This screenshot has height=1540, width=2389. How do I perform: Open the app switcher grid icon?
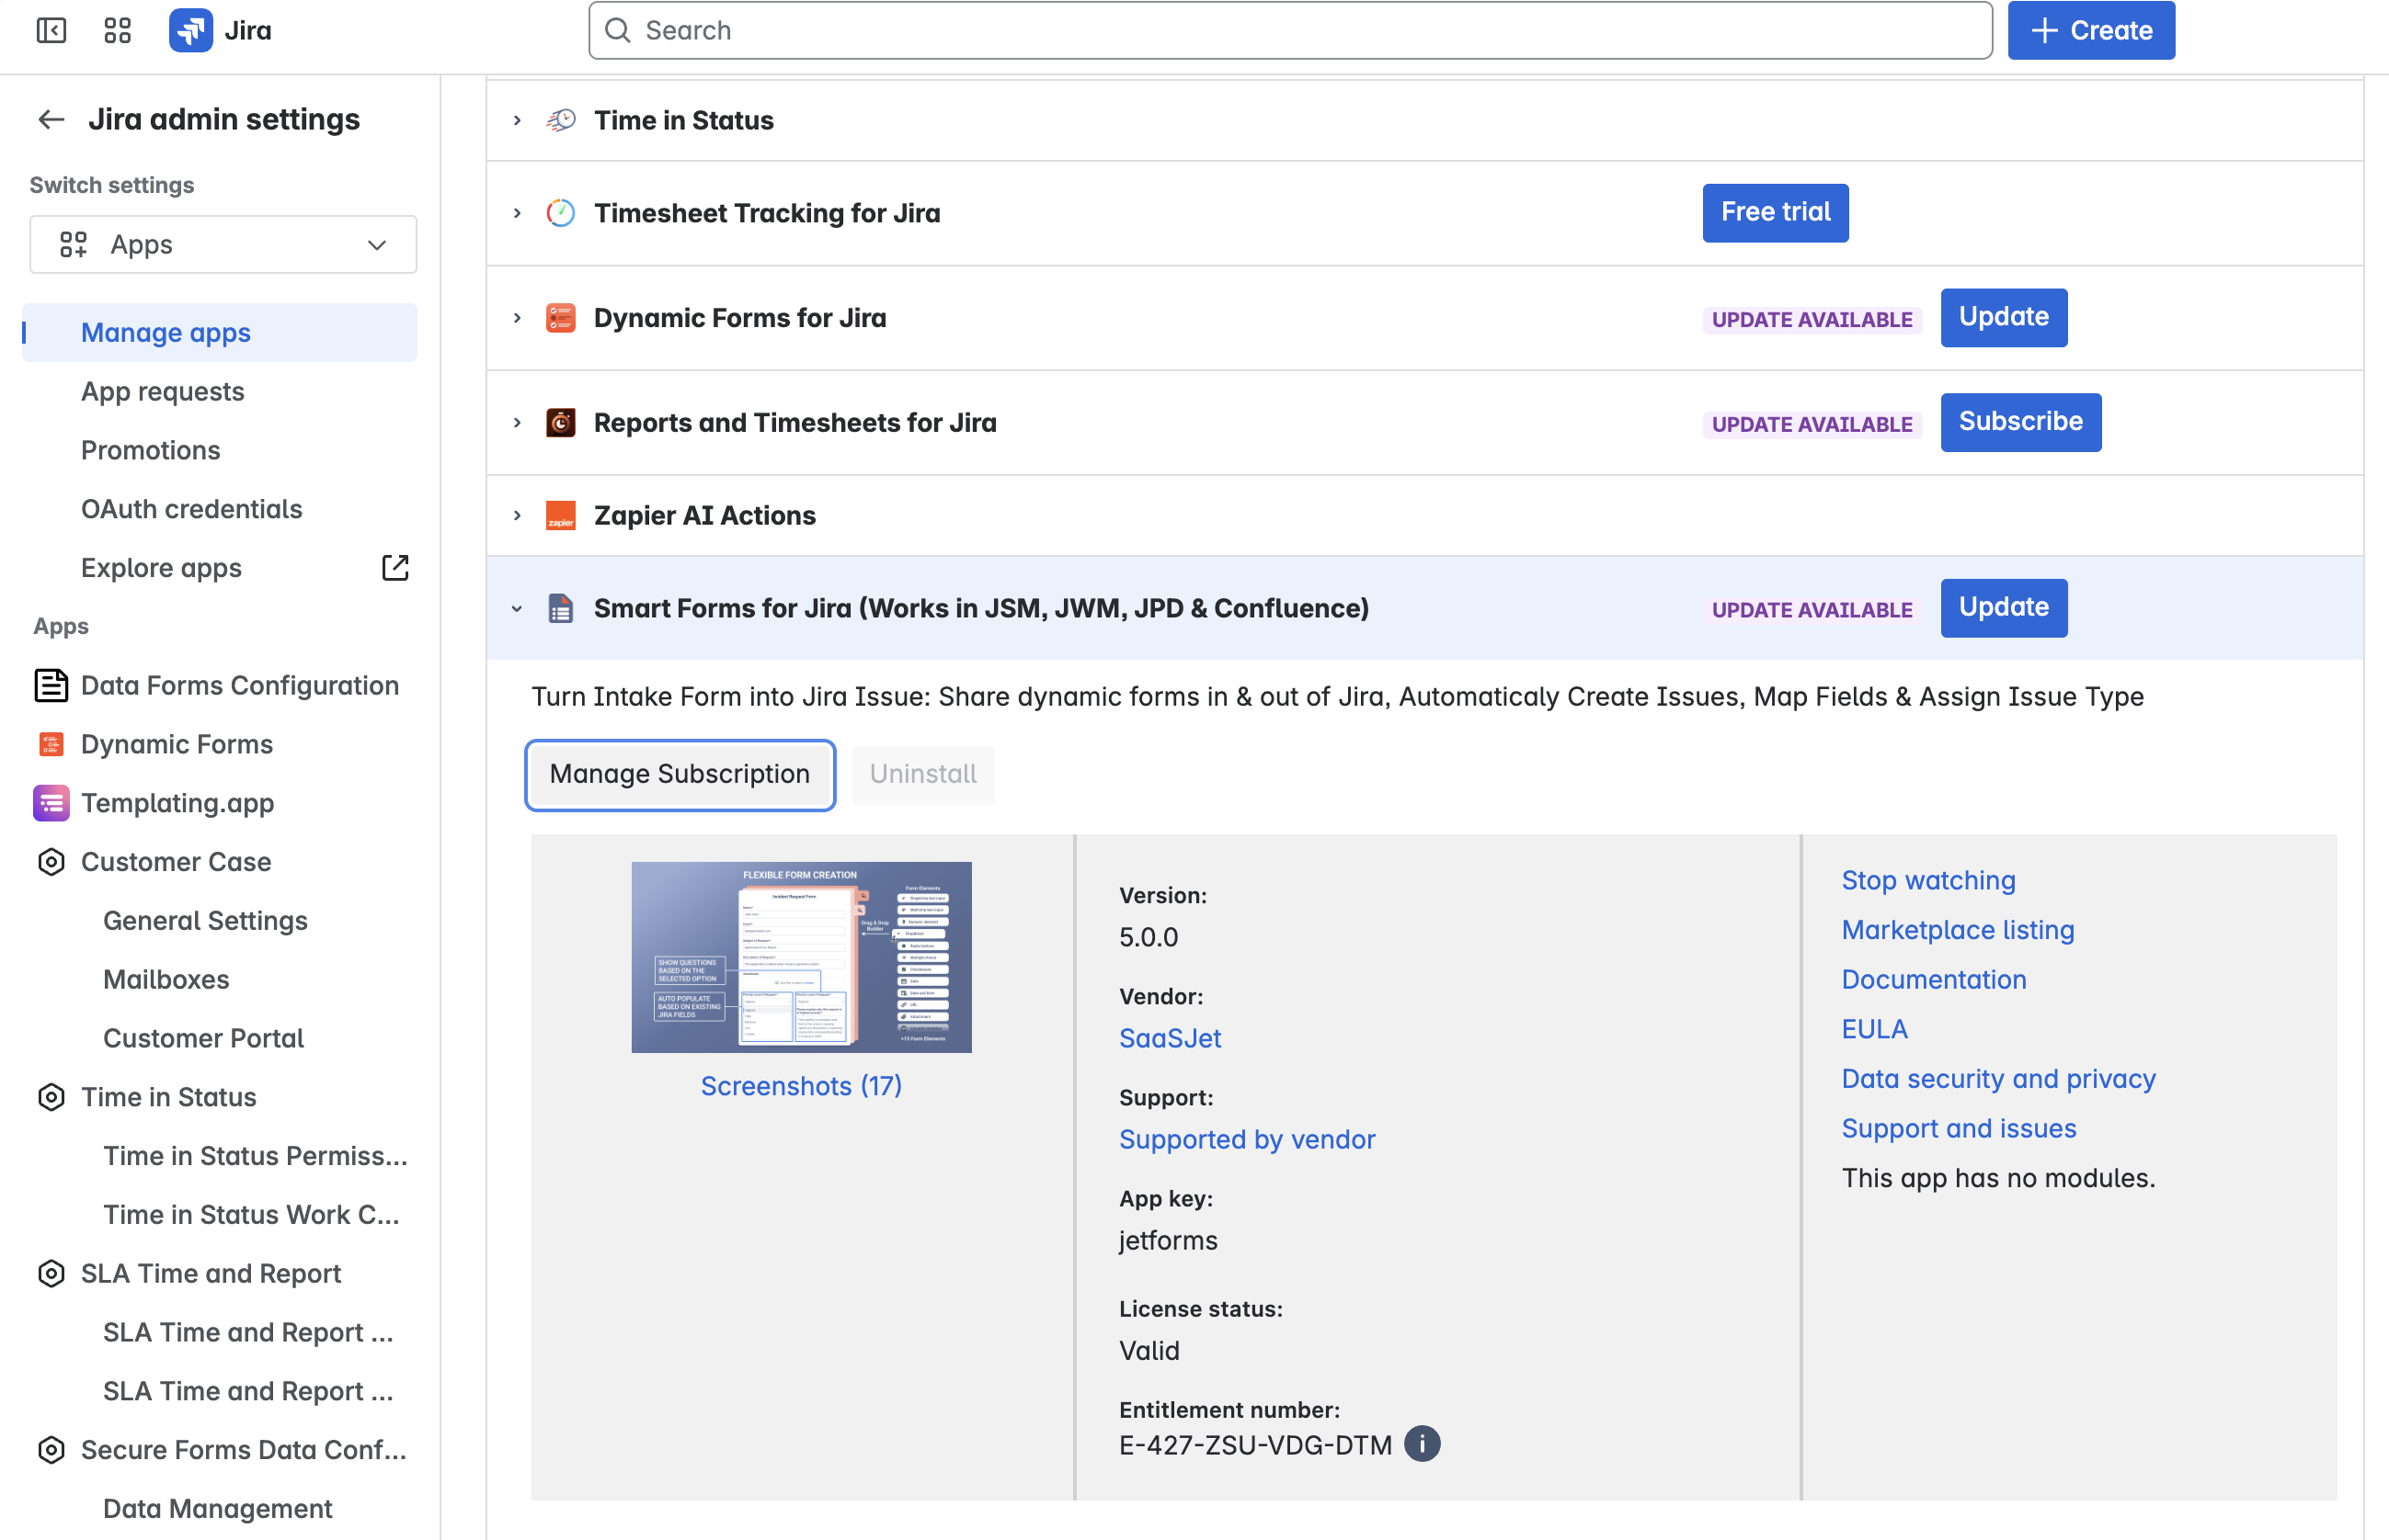pos(117,30)
